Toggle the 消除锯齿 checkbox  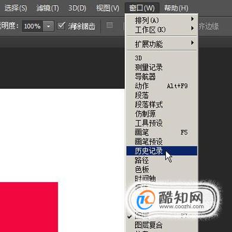tap(61, 26)
